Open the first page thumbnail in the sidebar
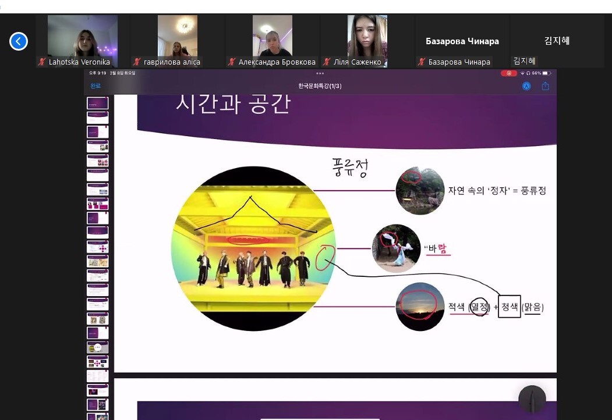This screenshot has height=420, width=612. [98, 103]
